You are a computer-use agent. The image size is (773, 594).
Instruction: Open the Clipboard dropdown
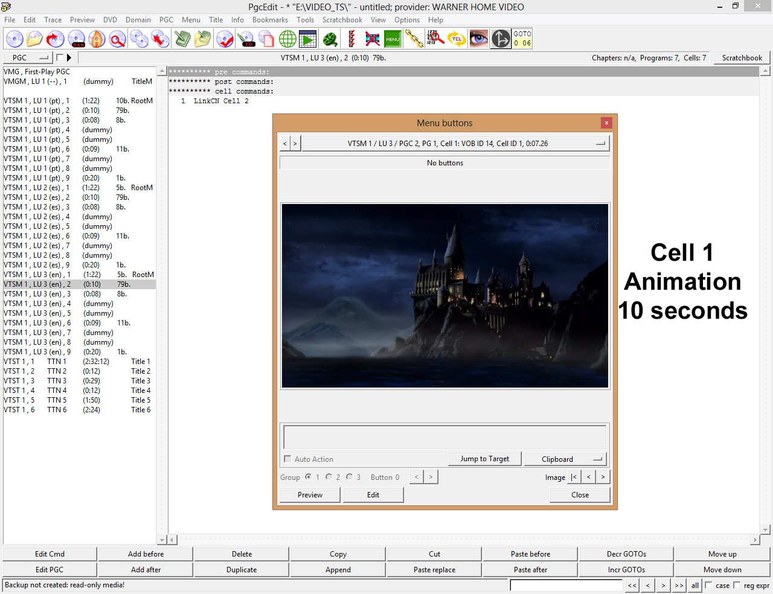click(565, 459)
